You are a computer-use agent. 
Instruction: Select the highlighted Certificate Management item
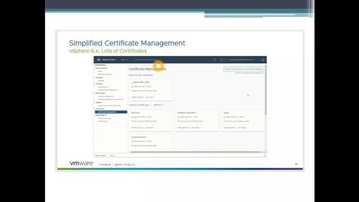[111, 112]
